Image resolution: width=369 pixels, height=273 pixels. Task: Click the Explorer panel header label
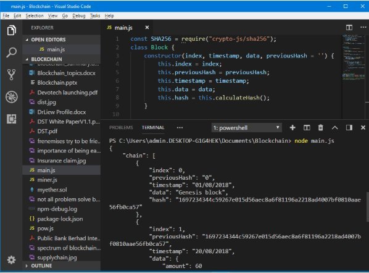42,28
